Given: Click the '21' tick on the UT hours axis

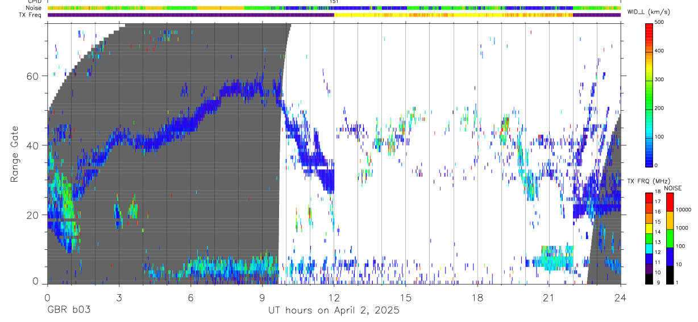Looking at the screenshot, I should [x=549, y=298].
